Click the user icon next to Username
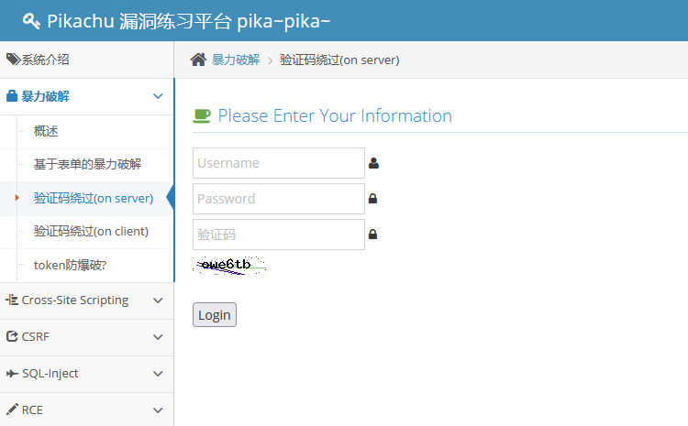The width and height of the screenshot is (688, 426). [x=373, y=163]
